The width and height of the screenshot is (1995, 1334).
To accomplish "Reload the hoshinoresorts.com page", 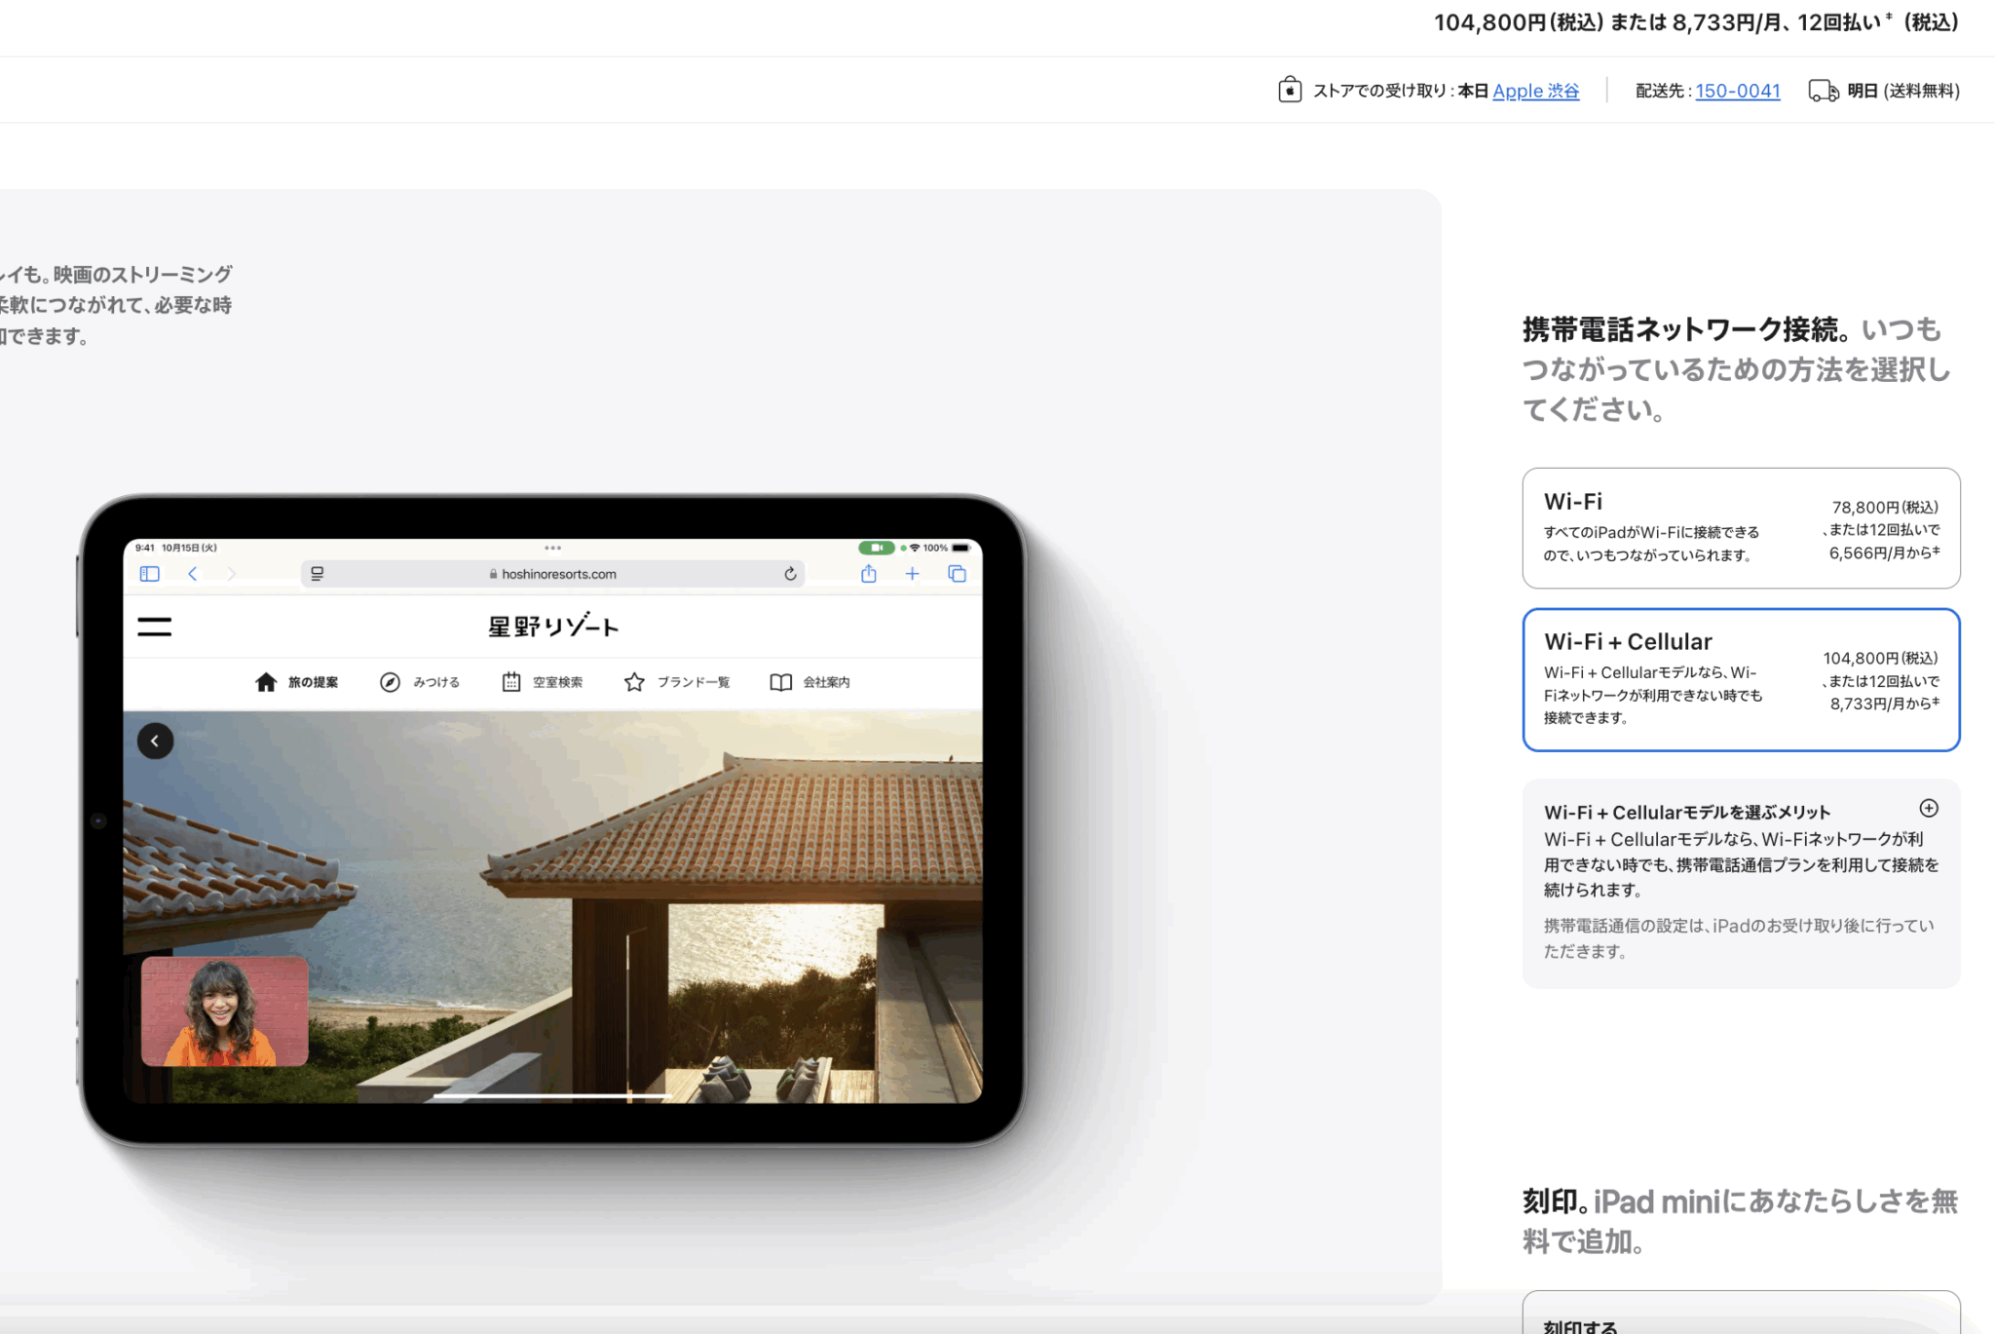I will pyautogui.click(x=790, y=574).
